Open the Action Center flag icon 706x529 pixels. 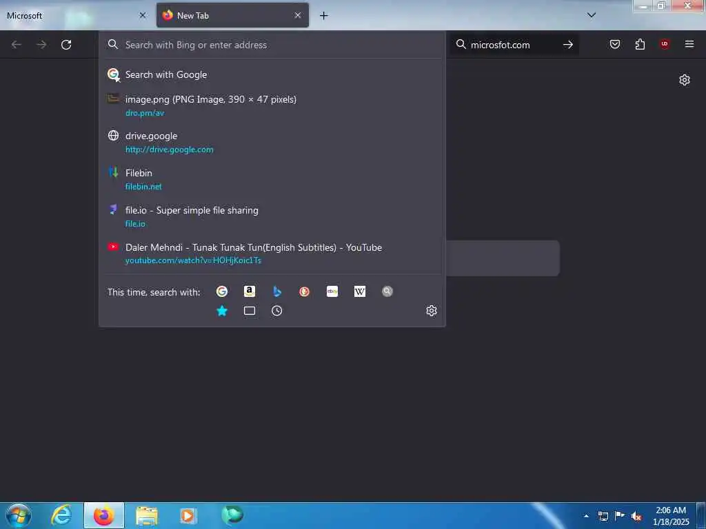point(620,516)
